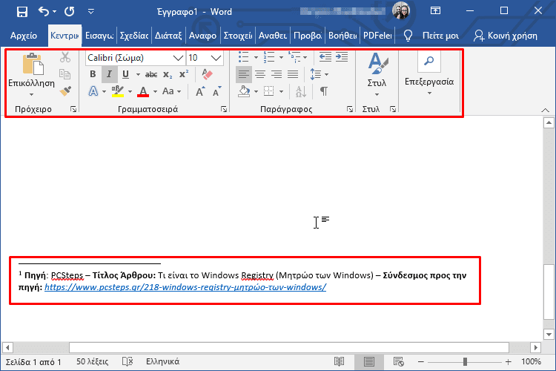Align text left
556x371 pixels.
[x=244, y=74]
